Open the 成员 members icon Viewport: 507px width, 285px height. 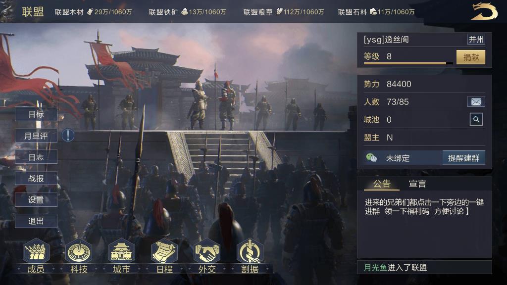click(x=36, y=252)
